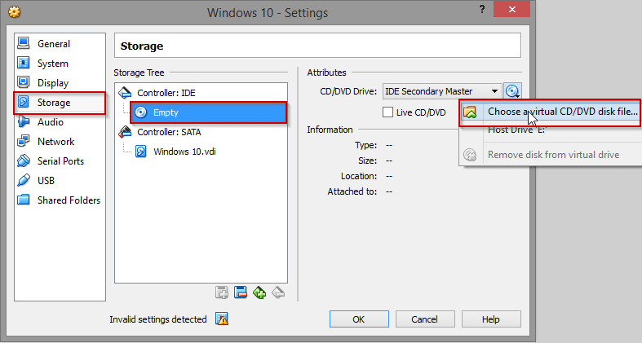
Task: Click the Network icon in sidebar
Action: point(24,141)
